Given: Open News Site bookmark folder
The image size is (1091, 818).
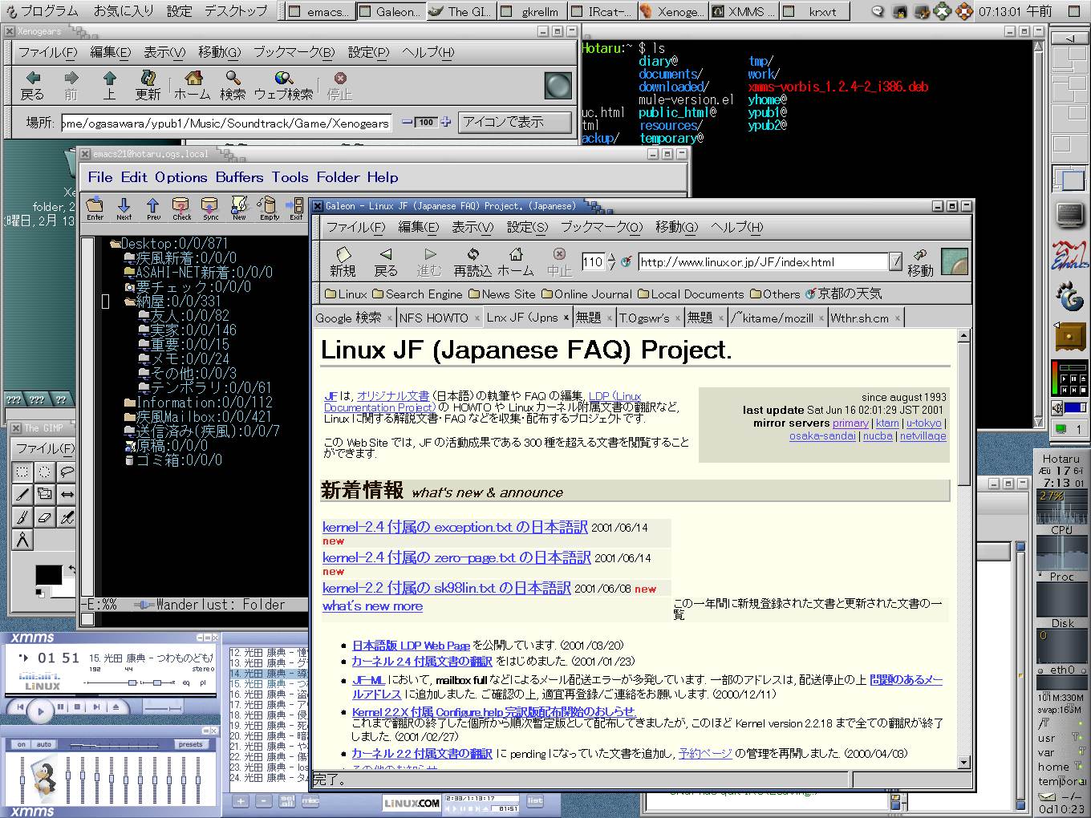Looking at the screenshot, I should (x=501, y=294).
